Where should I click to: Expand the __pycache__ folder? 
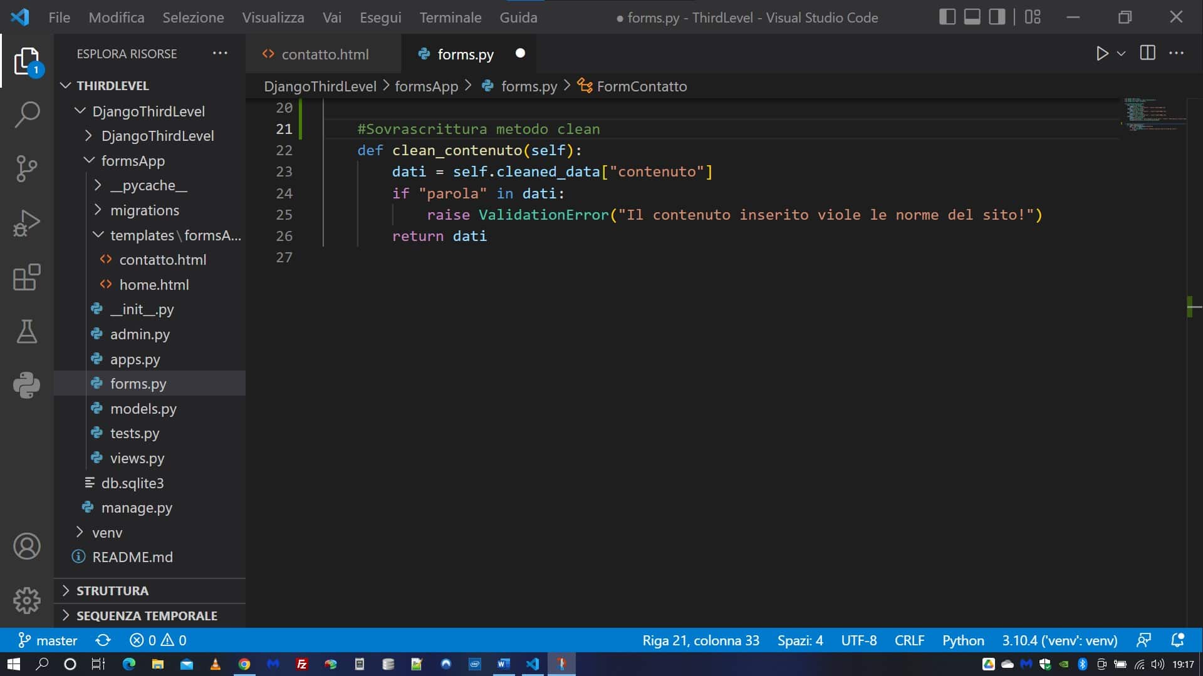98,185
